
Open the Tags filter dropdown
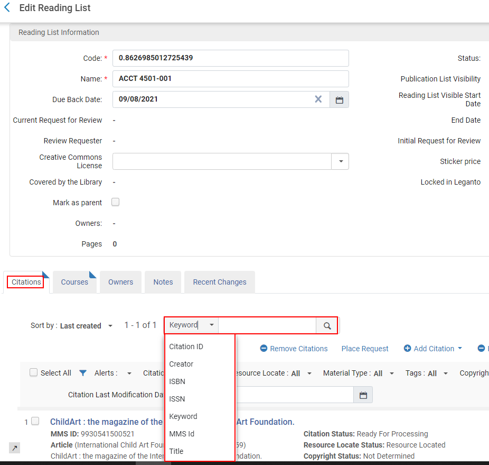click(x=446, y=373)
